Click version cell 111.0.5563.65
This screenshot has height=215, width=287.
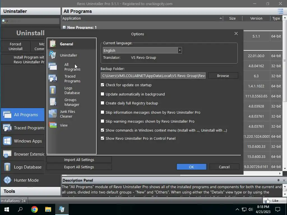(x=256, y=96)
